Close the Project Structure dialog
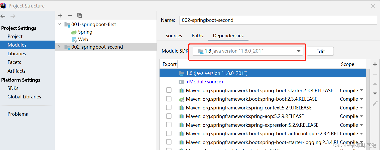Viewport: 380px width, 150px height. pyautogui.click(x=373, y=6)
